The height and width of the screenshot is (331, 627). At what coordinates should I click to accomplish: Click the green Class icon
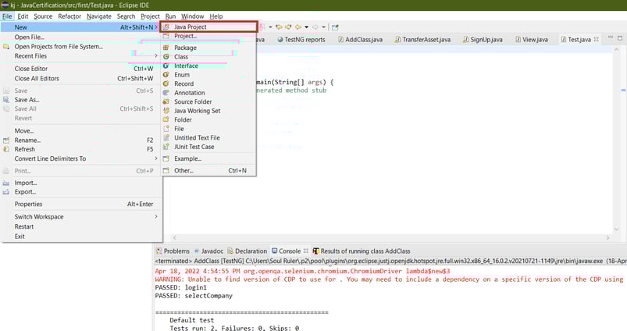166,57
